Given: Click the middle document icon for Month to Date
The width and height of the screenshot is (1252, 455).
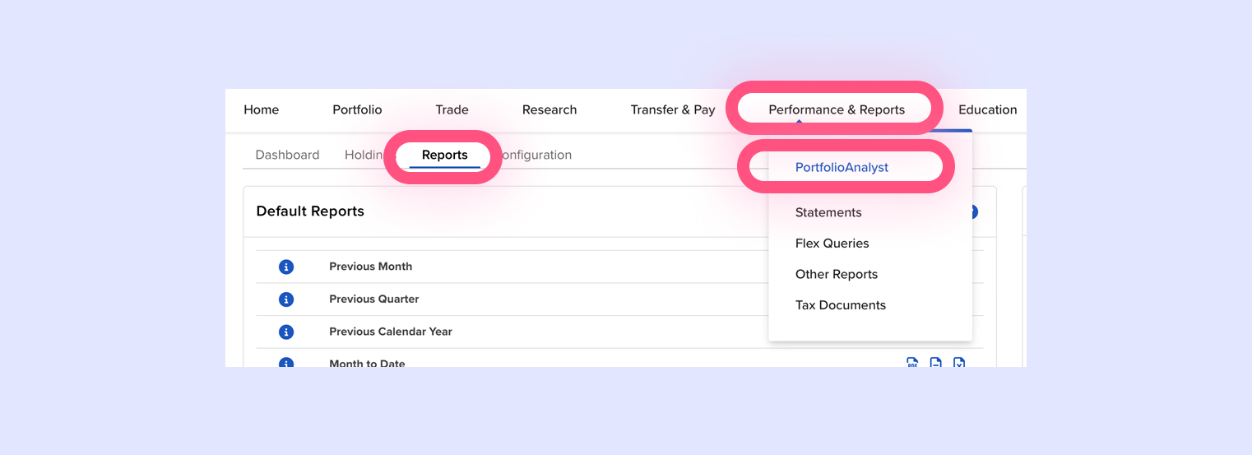Looking at the screenshot, I should coord(935,363).
